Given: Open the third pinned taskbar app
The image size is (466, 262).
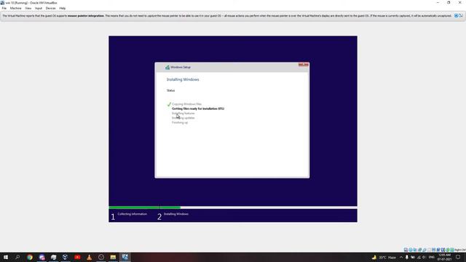Looking at the screenshot, I should click(53, 257).
